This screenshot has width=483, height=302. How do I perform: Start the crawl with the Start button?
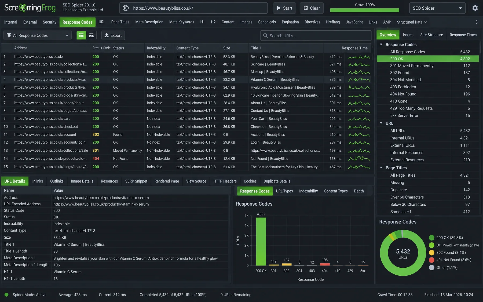point(284,8)
